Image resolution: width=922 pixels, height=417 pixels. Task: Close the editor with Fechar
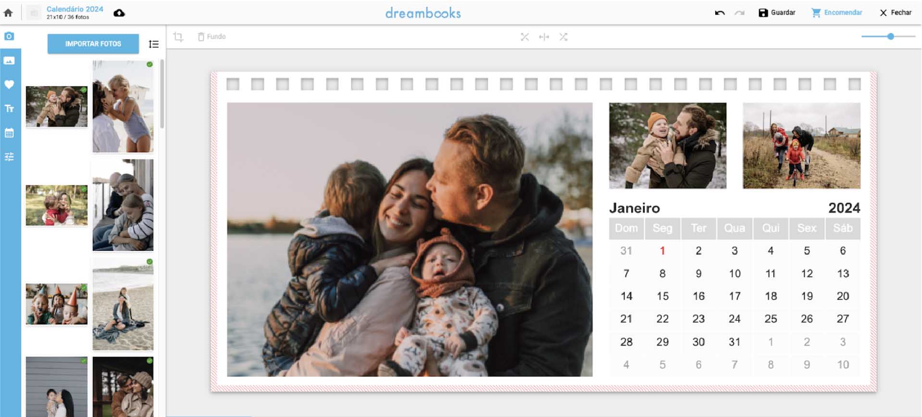(895, 12)
